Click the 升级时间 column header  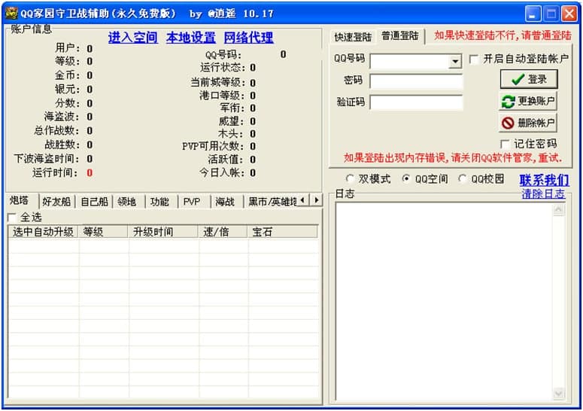coord(163,232)
